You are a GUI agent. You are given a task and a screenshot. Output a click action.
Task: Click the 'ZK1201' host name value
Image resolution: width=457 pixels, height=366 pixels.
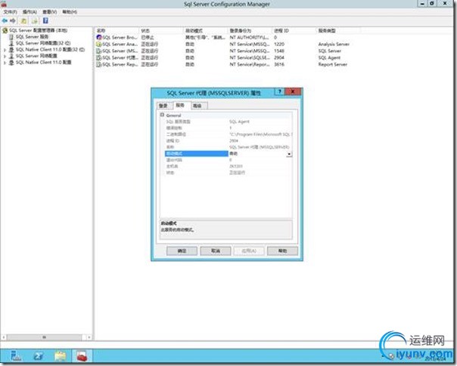point(236,166)
